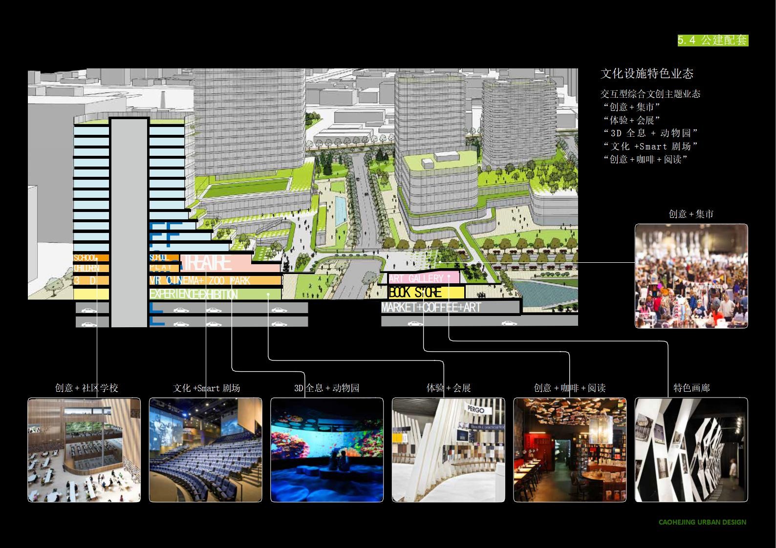This screenshot has height=548, width=776.
Task: Click the 特色画廊 caption
Action: pyautogui.click(x=691, y=388)
